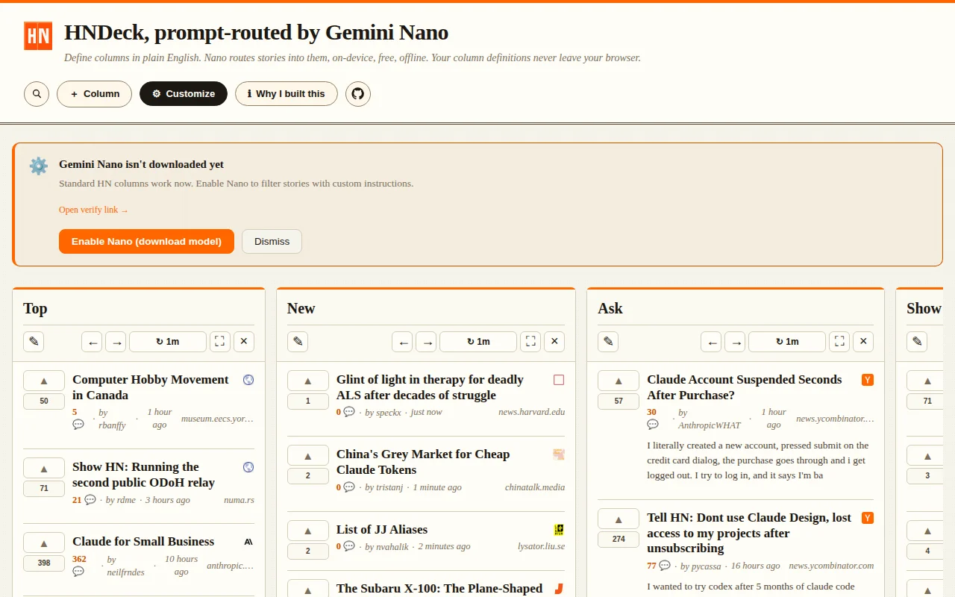
Task: Edit the Top column with pencil icon
Action: pos(34,342)
